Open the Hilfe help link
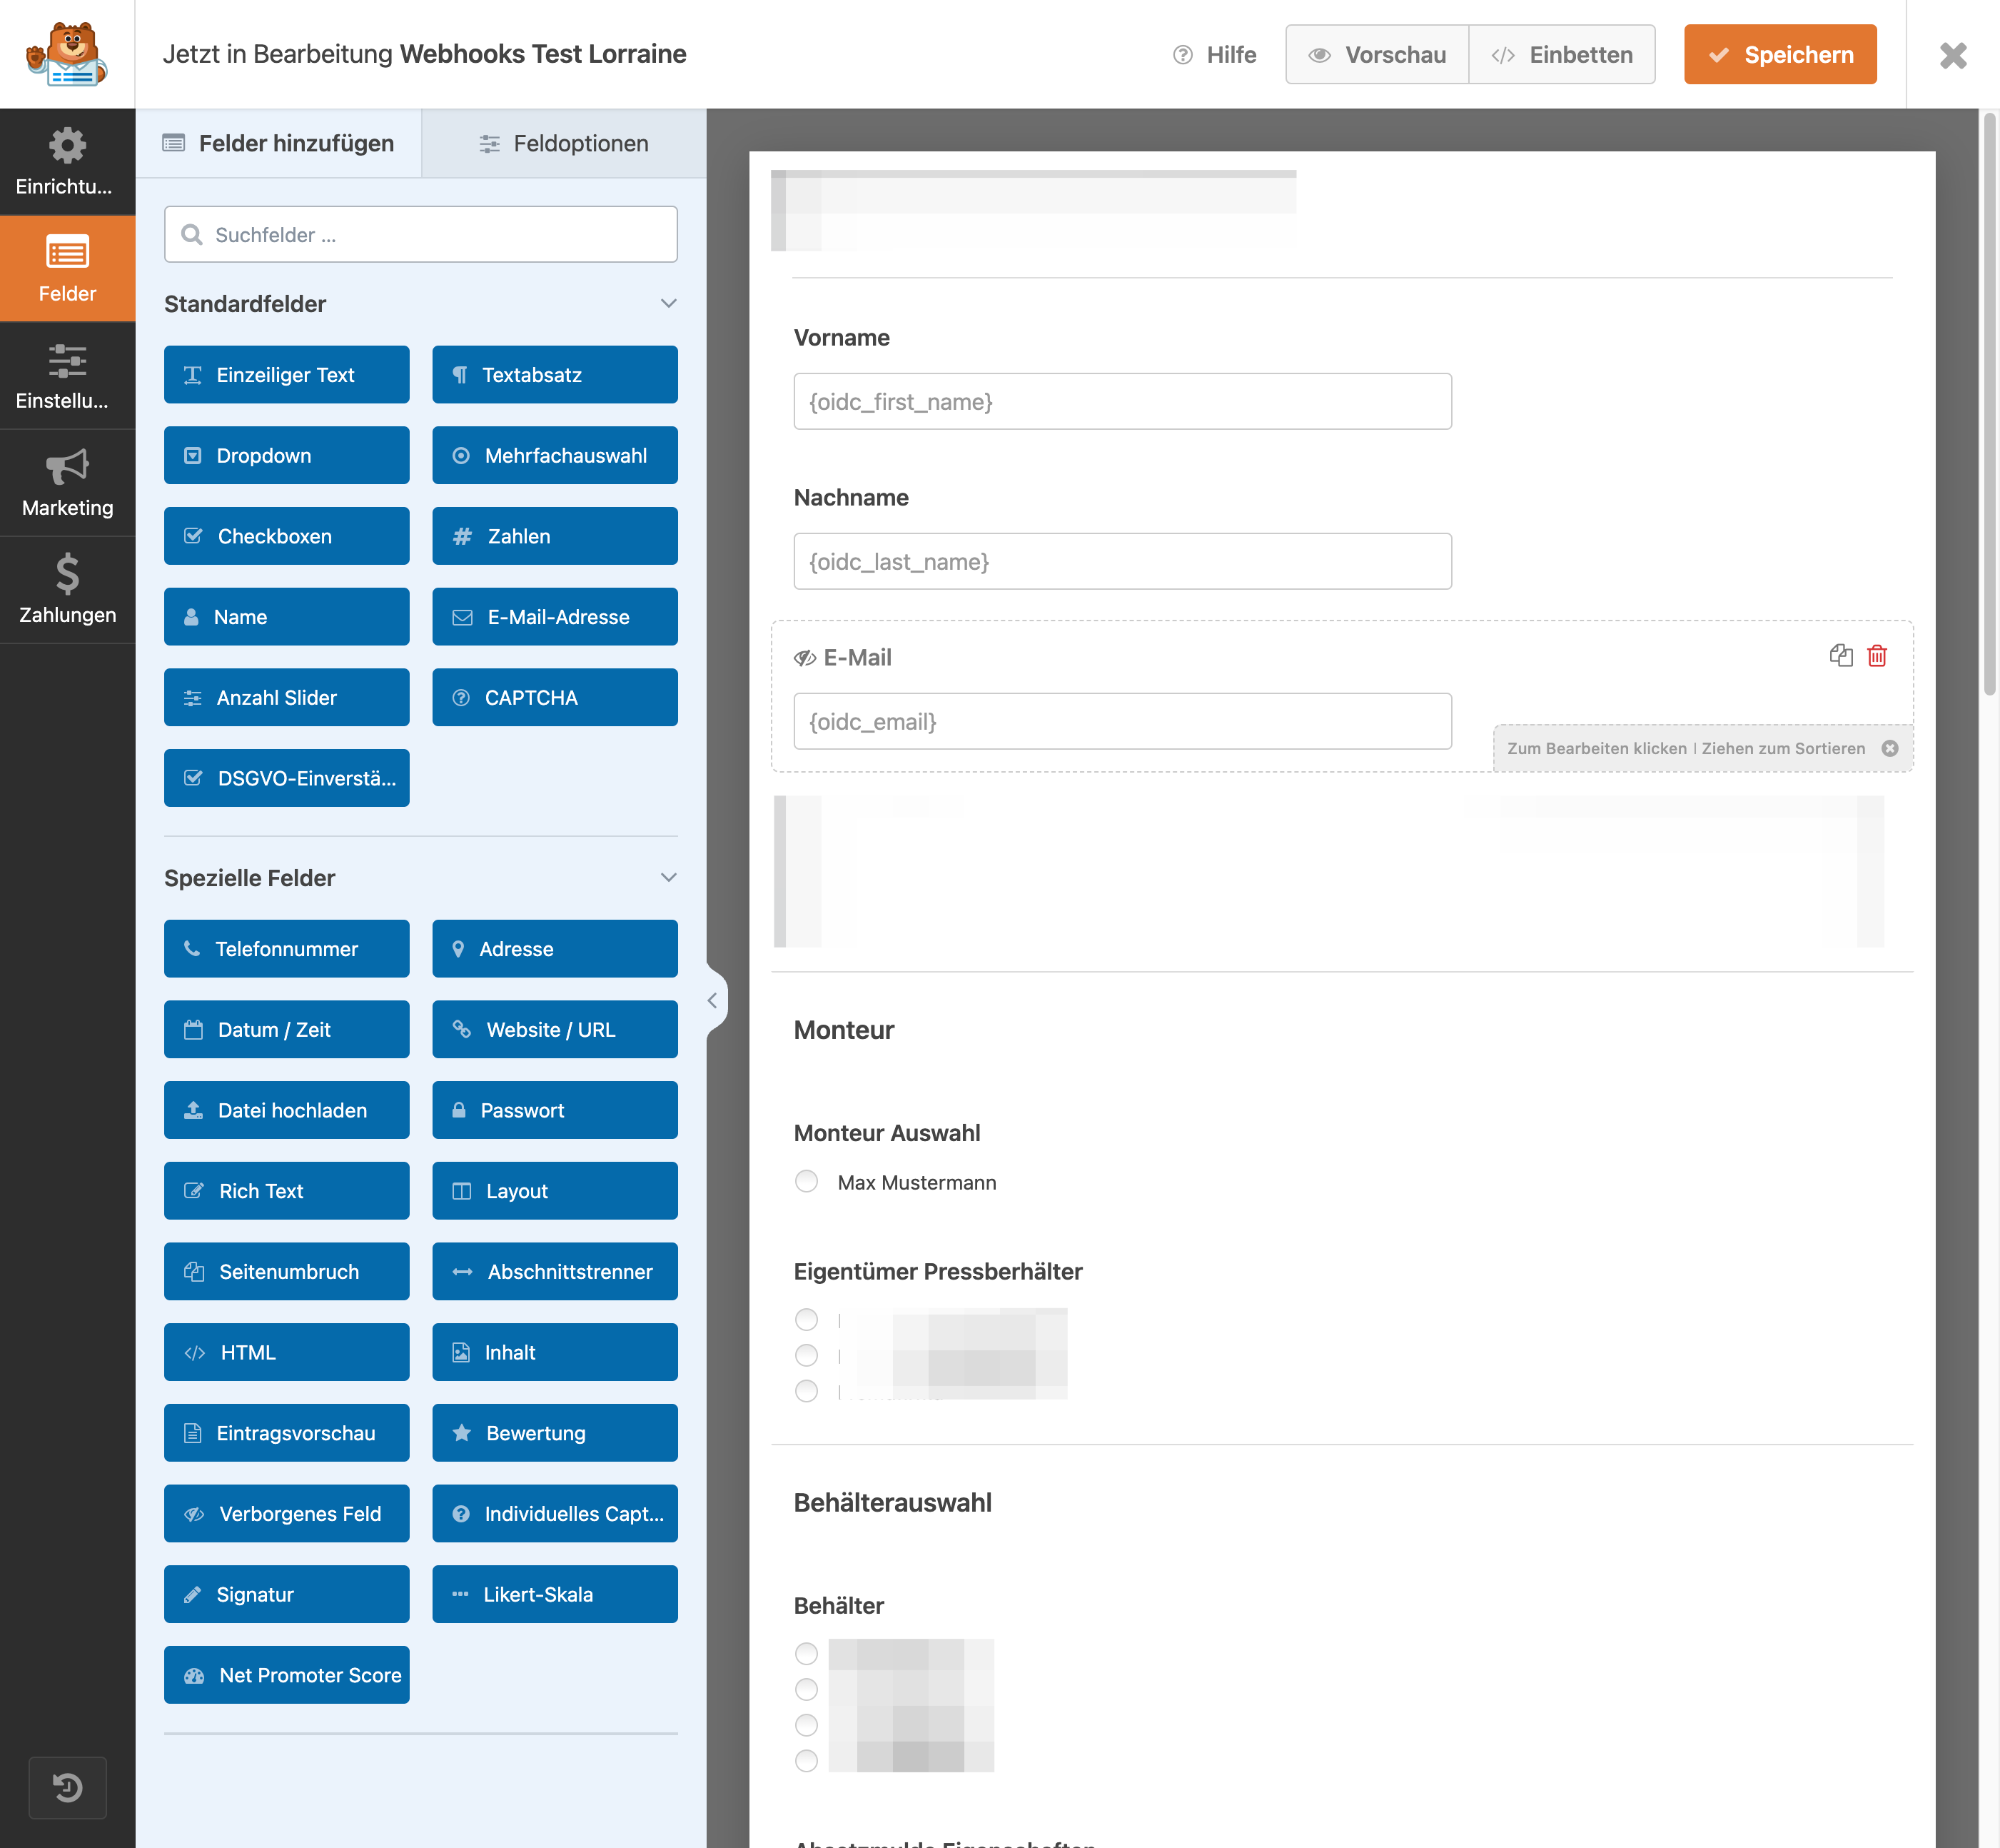2000x1848 pixels. click(1214, 55)
